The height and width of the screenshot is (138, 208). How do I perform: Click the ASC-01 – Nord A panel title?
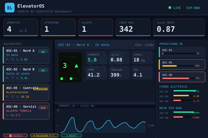point(84,45)
